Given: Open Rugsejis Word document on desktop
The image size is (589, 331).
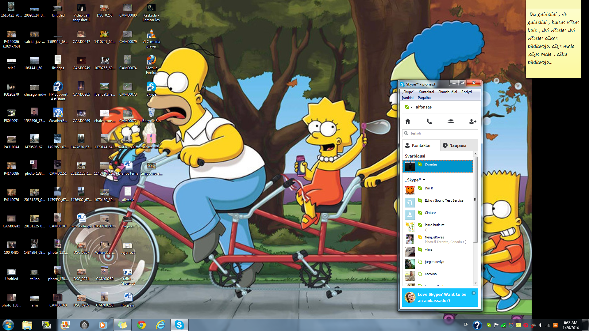Looking at the screenshot, I should [x=128, y=300].
